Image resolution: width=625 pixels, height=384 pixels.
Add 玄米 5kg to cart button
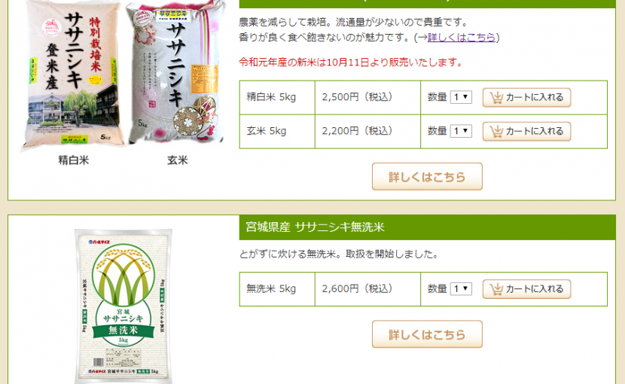click(526, 131)
